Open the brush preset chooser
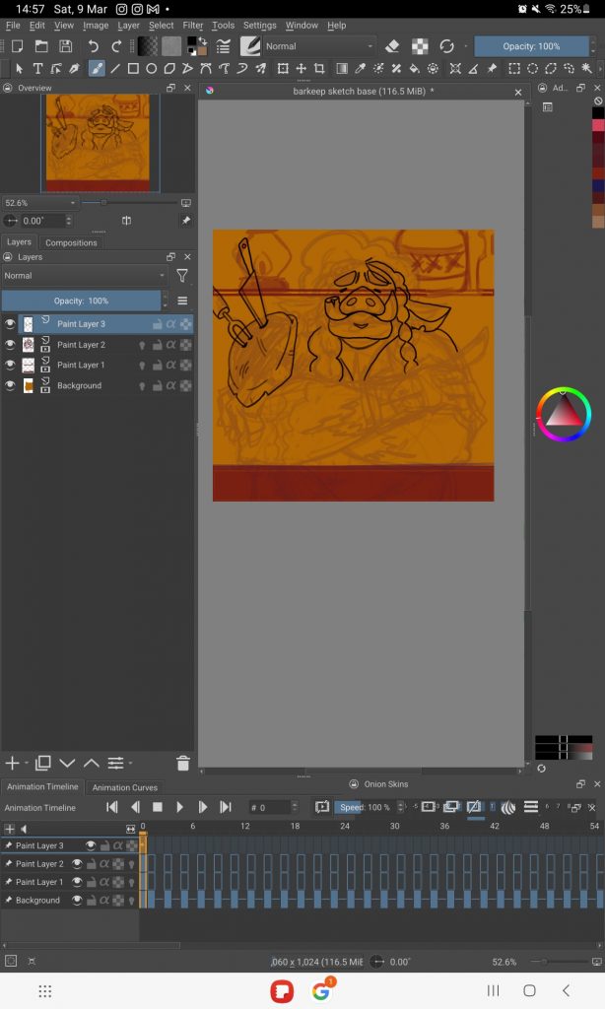 (x=250, y=45)
